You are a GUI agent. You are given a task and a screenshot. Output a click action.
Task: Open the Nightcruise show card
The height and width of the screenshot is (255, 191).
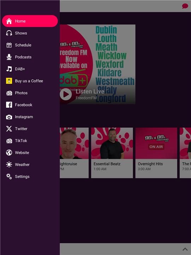[74, 153]
